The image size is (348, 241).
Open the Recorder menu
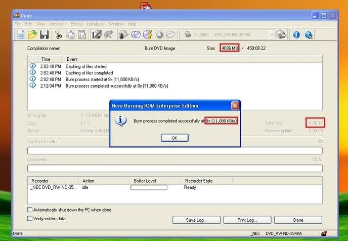pyautogui.click(x=58, y=24)
